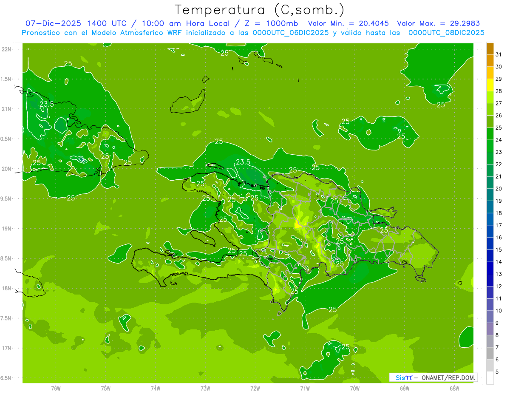Screen dimensions: 510x394
Task: Click the legend band between 25 and 26
Action: pos(490,122)
